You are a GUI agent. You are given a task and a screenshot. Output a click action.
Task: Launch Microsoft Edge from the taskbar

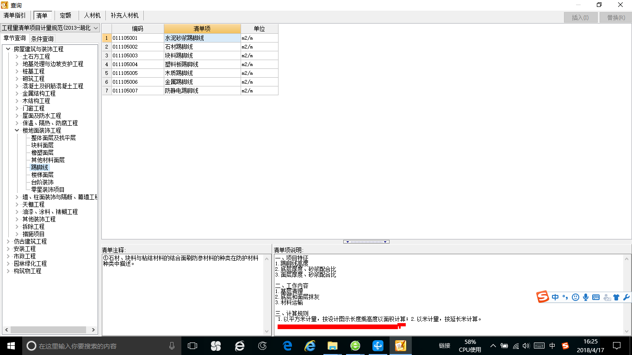[x=287, y=346]
